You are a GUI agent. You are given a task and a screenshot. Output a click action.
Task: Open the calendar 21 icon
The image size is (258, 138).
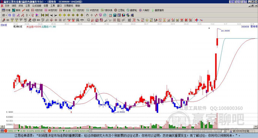(x=110, y=15)
